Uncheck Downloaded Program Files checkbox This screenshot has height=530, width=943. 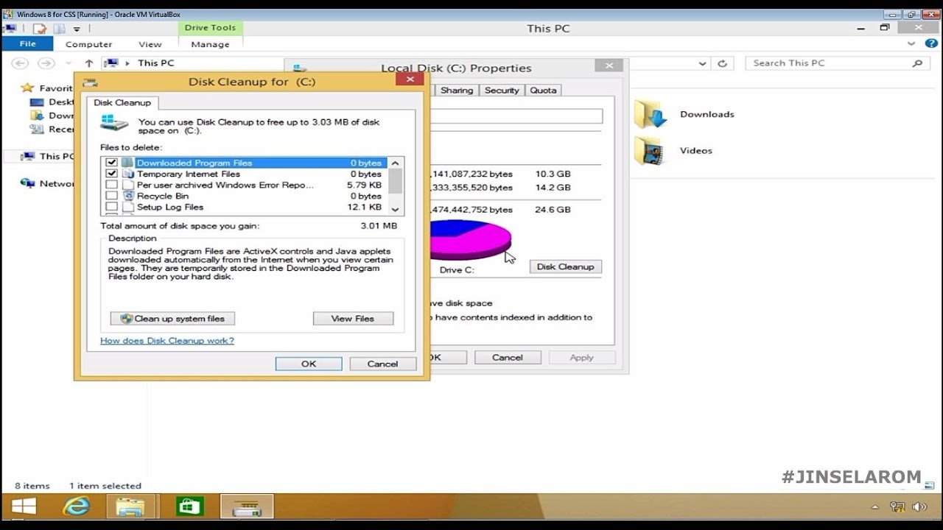(111, 163)
